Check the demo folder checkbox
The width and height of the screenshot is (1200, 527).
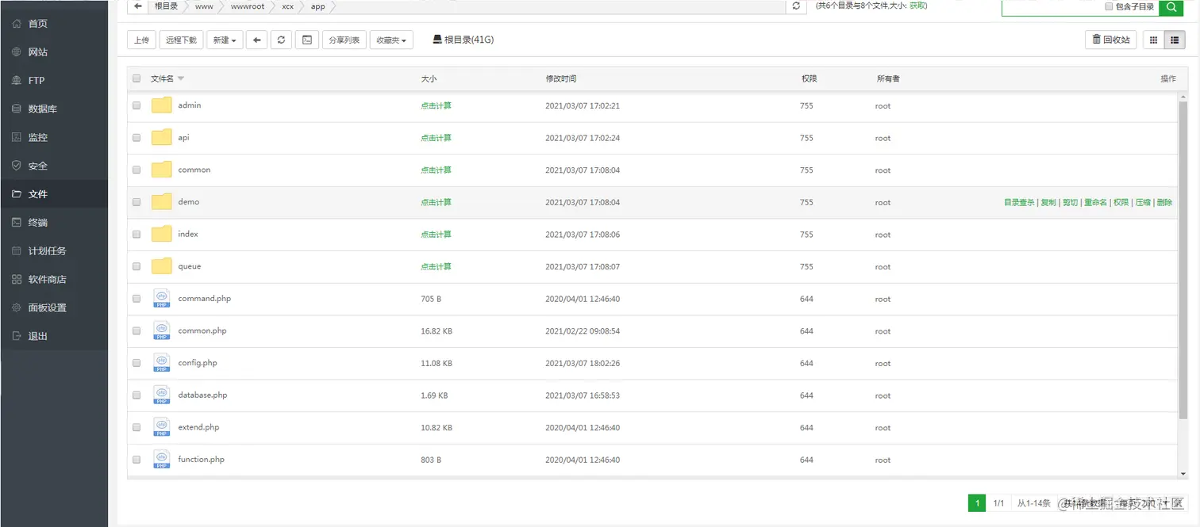point(137,202)
